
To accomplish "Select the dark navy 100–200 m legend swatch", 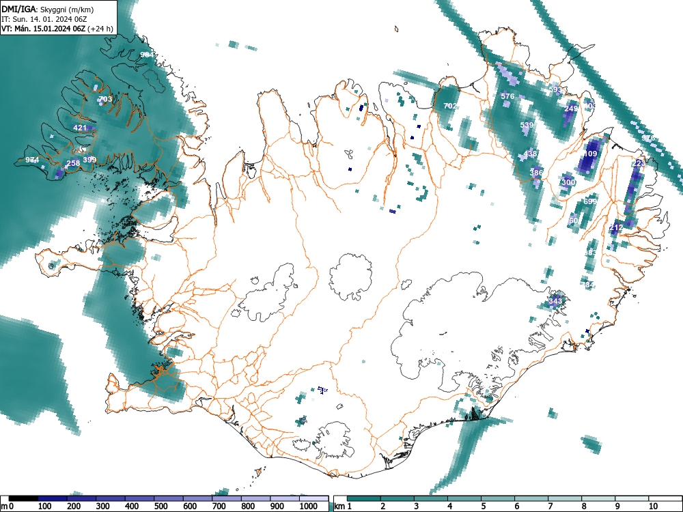I will 53,498.
